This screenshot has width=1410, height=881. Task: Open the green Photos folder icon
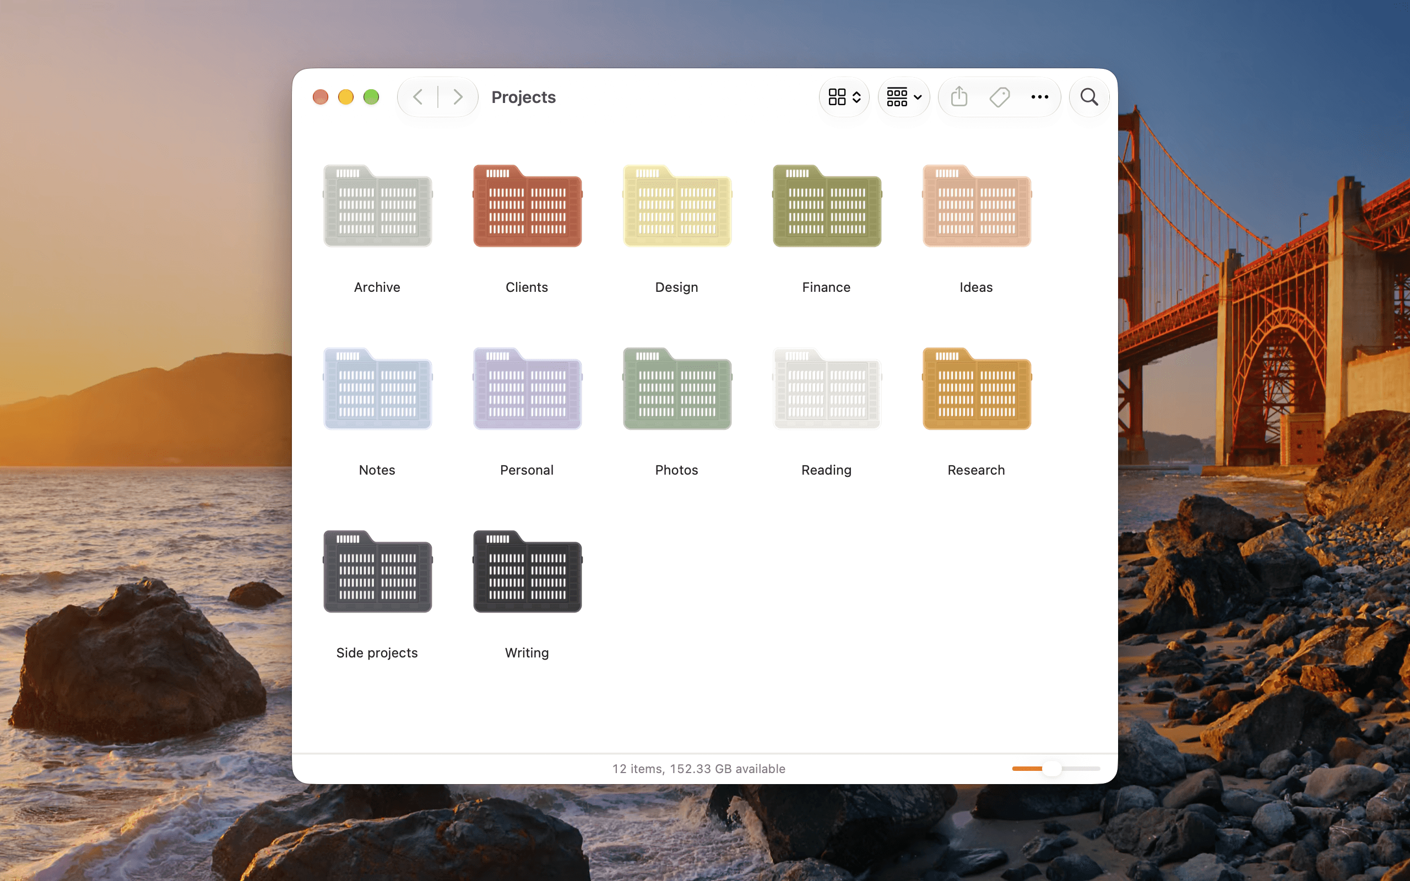[x=677, y=389]
